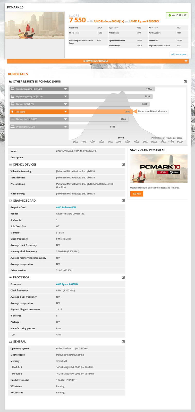
Task: Click the Gaming laptop (2023) monitor icon
Action: [x=12, y=119]
